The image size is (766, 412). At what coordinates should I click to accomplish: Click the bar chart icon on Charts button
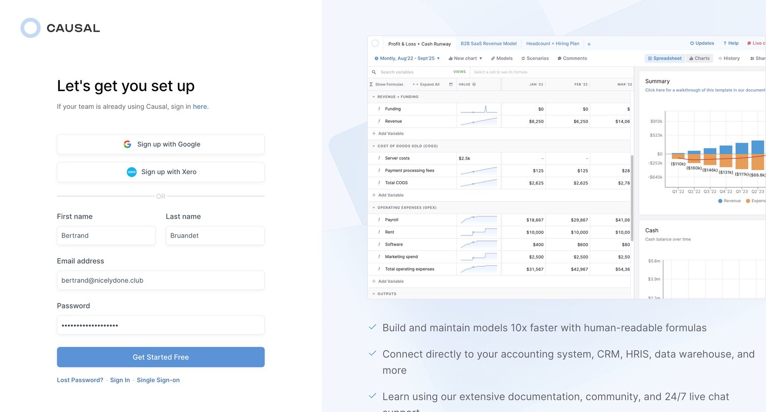(691, 59)
